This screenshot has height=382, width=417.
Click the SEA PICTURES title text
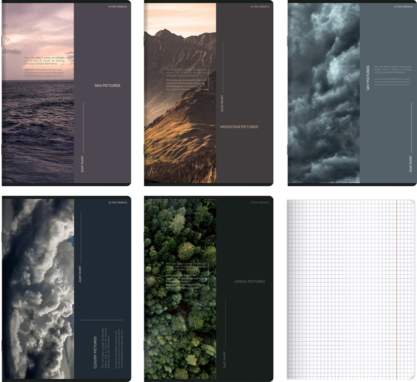(x=108, y=85)
